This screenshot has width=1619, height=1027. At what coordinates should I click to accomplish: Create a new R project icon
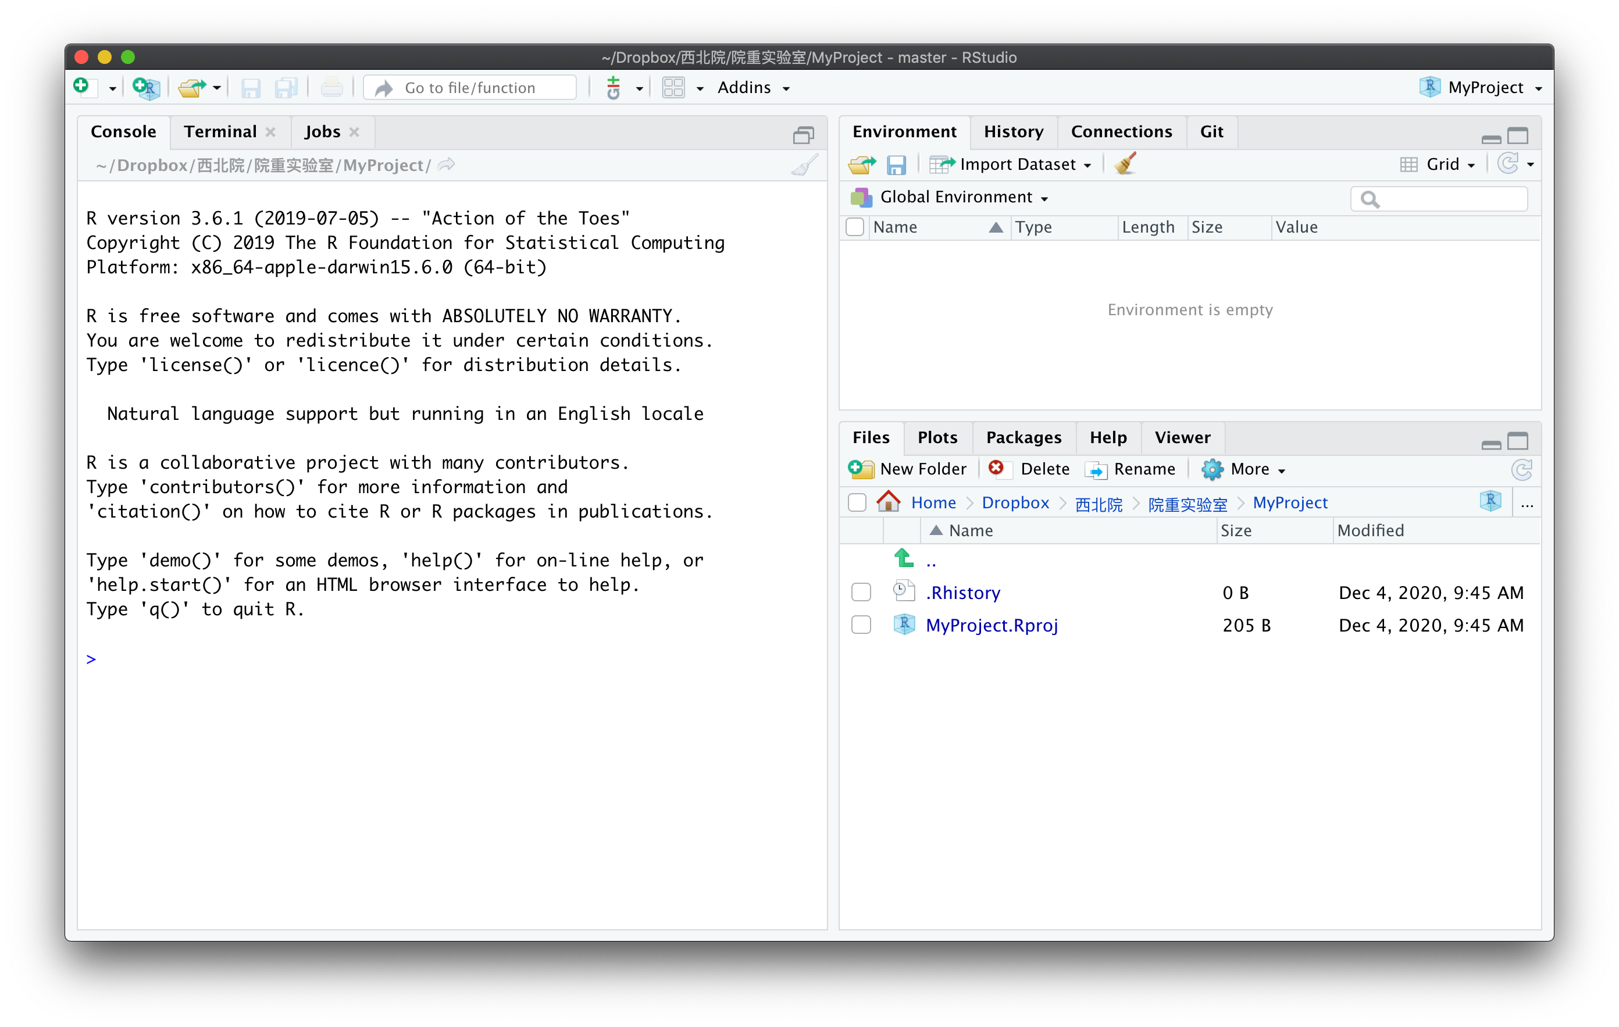146,88
